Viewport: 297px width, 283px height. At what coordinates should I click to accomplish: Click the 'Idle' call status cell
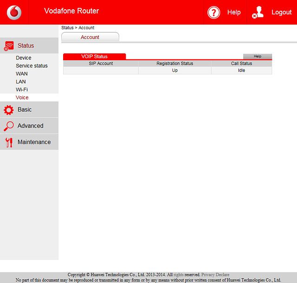coord(241,70)
